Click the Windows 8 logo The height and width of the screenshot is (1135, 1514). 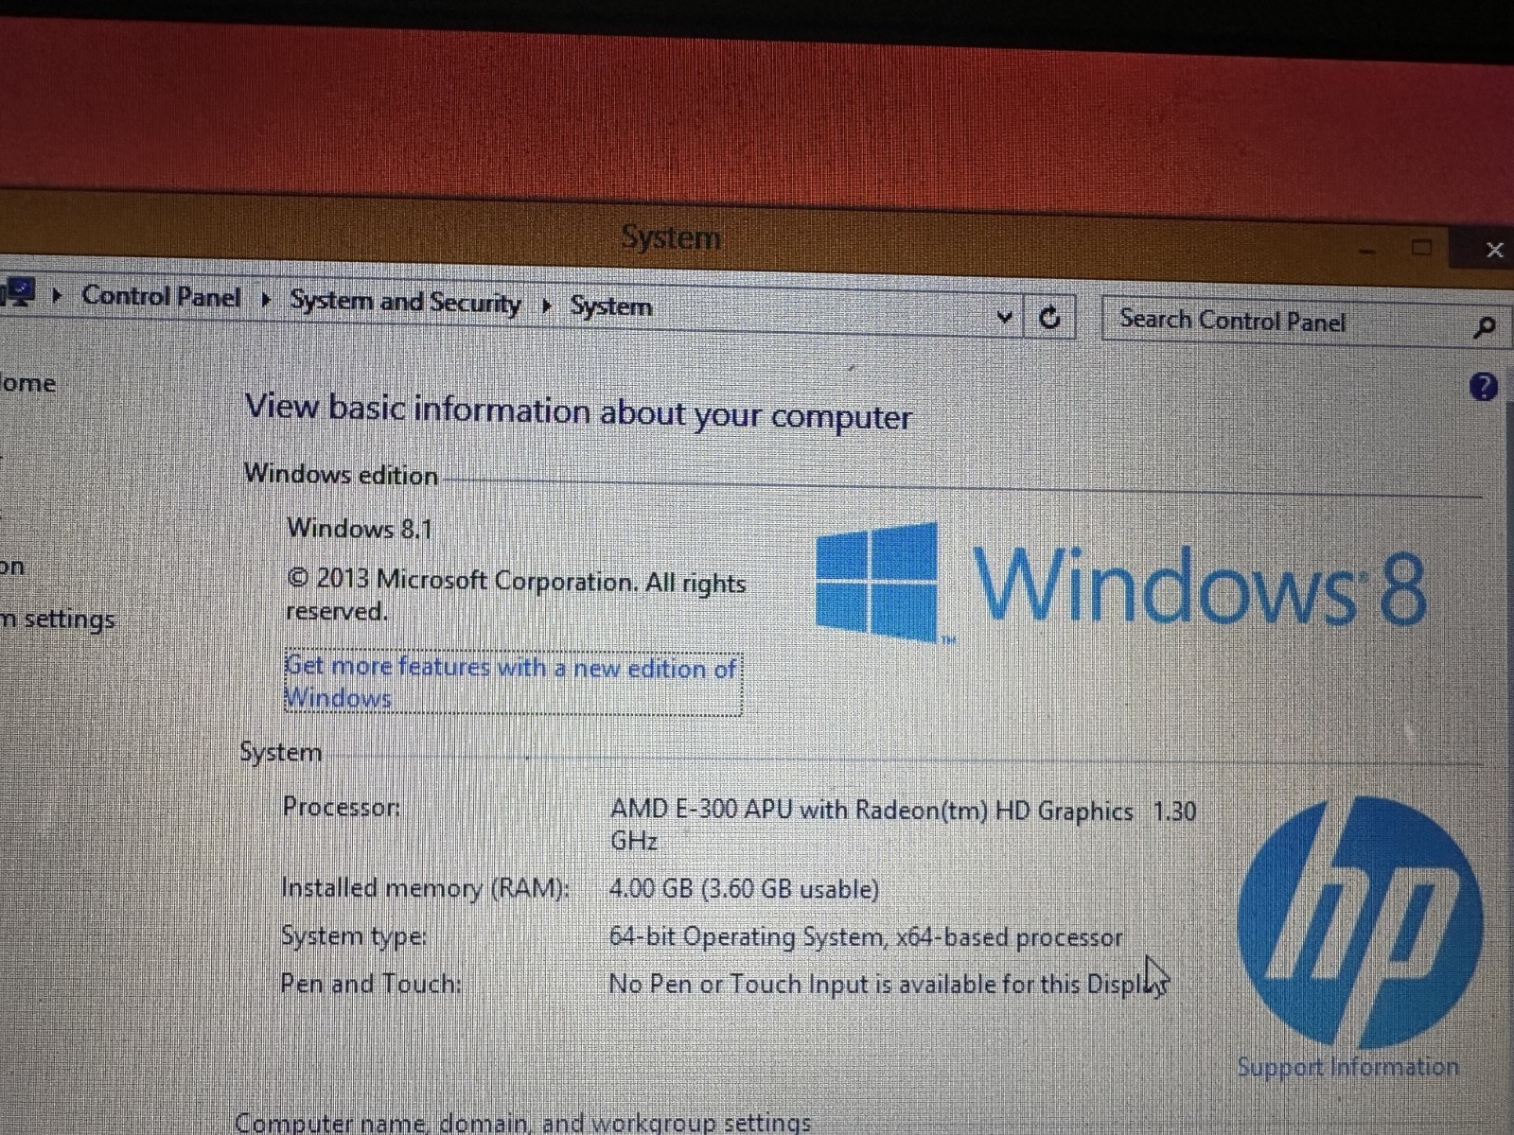(1120, 585)
